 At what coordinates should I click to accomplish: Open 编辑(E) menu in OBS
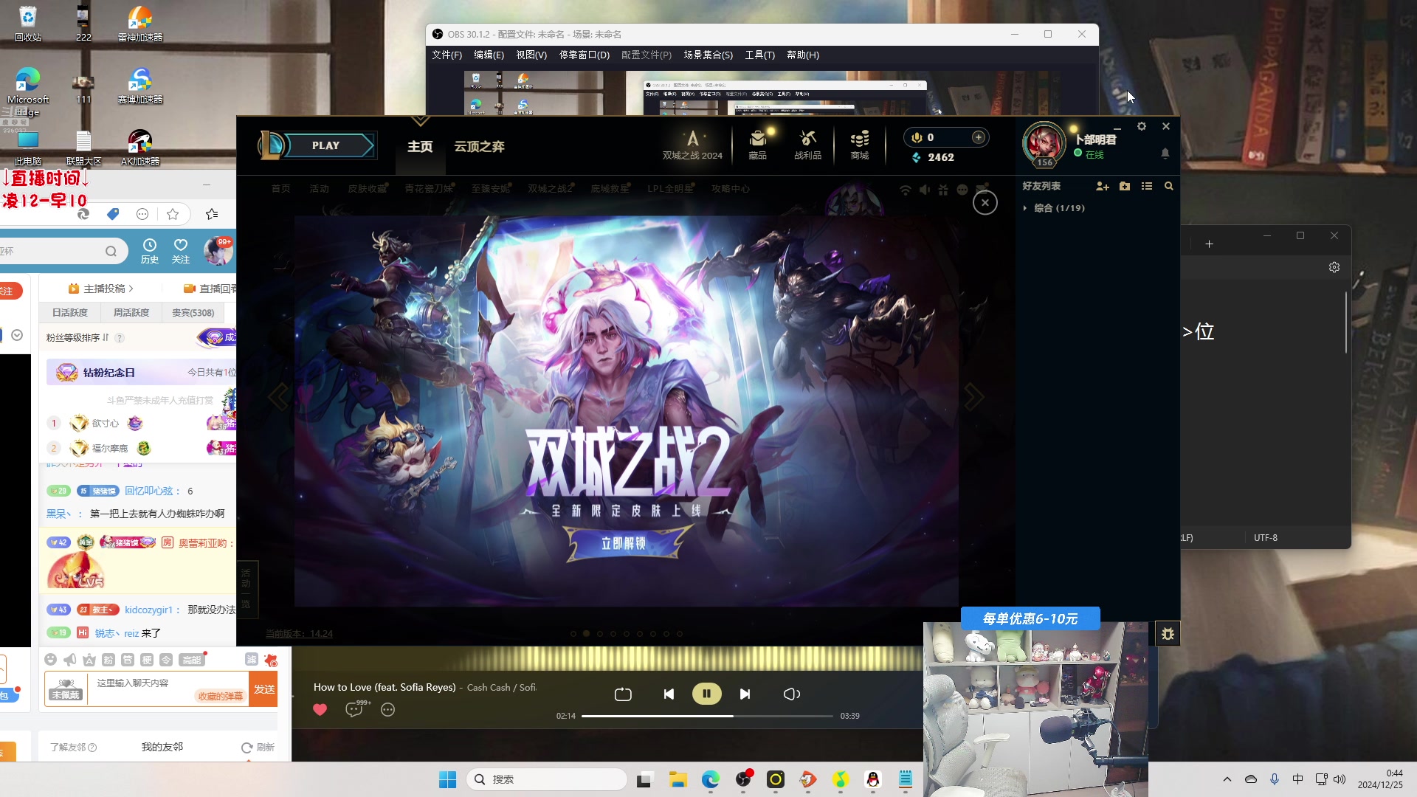coord(489,55)
